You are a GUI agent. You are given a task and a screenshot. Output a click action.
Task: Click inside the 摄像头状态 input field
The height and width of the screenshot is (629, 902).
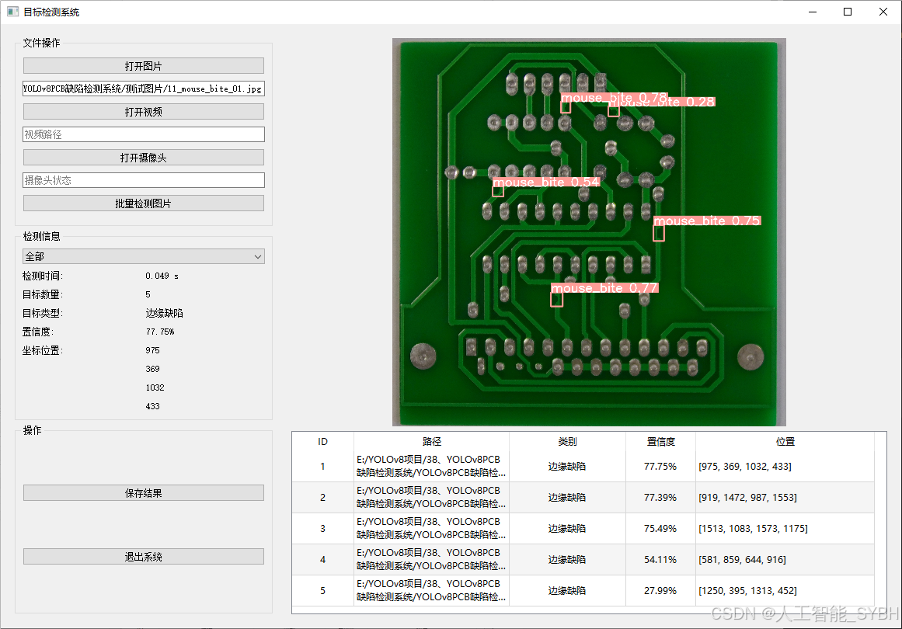pos(143,179)
